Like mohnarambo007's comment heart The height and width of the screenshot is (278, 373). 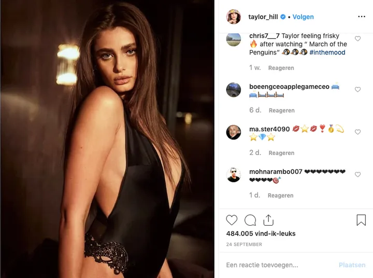click(357, 174)
